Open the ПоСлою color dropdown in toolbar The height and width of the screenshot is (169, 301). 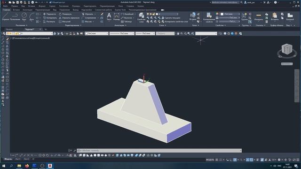97,33
